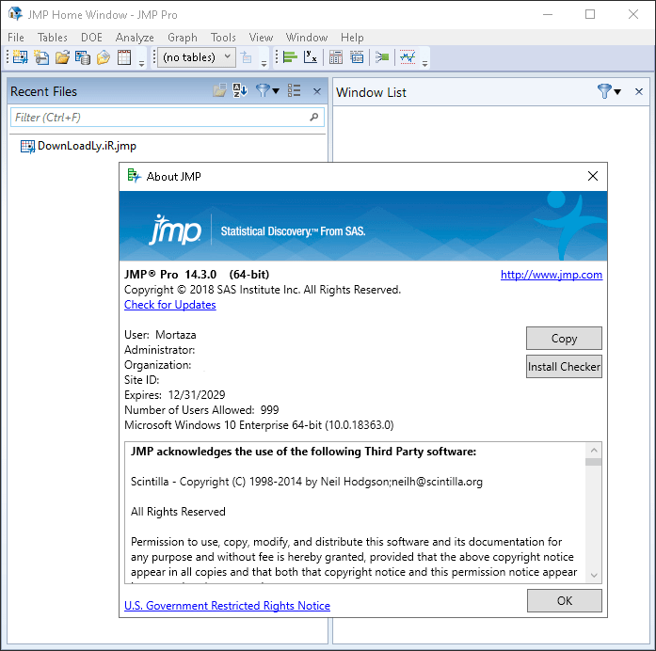Screen dimensions: 656x651
Task: Open the Recent Files filter funnel dropdown
Action: (267, 90)
